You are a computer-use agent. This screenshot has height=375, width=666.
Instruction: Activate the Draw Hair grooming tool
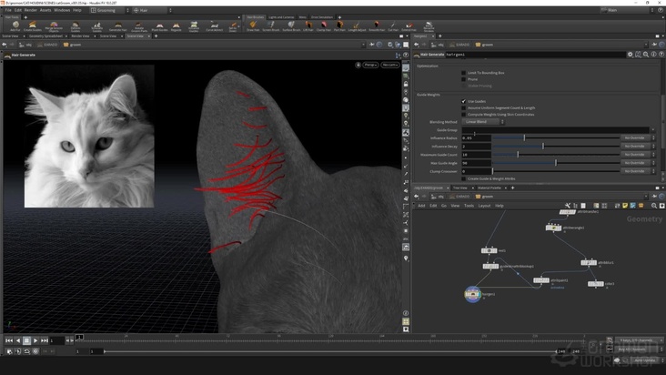[x=253, y=25]
